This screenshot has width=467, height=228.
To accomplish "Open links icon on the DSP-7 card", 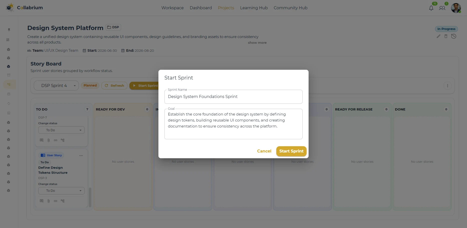I will 56,140.
